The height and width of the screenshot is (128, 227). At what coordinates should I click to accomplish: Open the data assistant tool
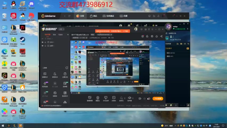click(65, 94)
